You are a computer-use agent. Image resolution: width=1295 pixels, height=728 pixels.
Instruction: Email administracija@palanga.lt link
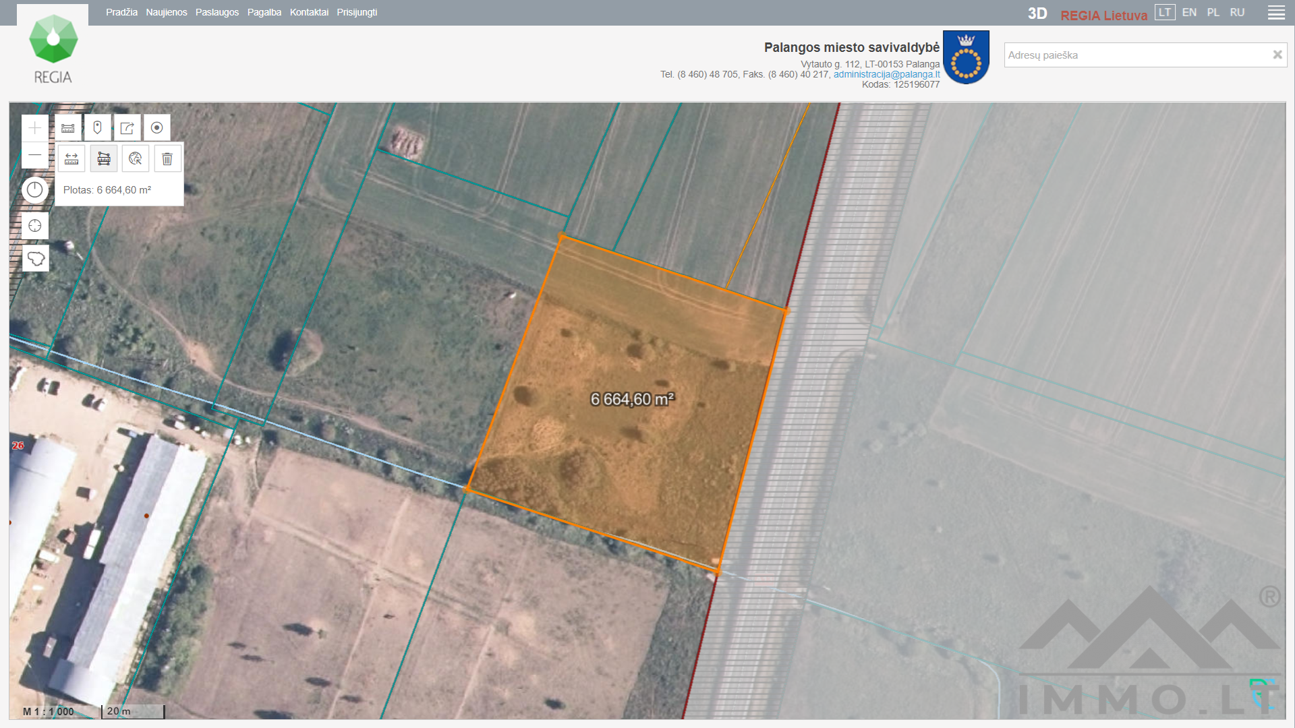tap(886, 74)
